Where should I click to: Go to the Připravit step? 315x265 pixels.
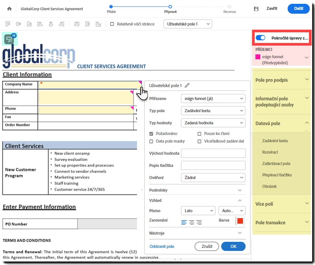pyautogui.click(x=170, y=6)
